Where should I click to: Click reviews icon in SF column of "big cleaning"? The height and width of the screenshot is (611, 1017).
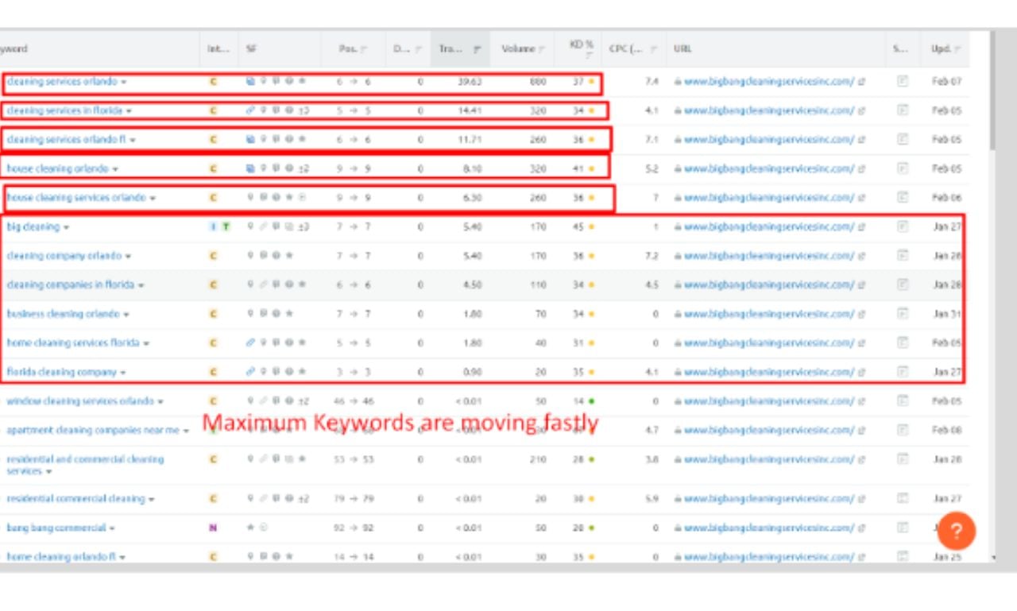274,226
